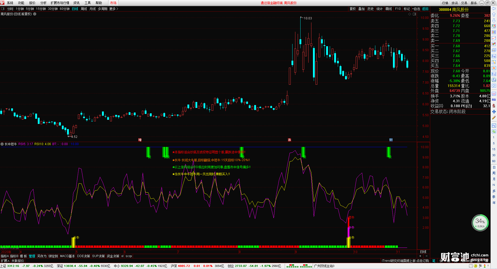Screen dimensions: 497x269
Task: Zoom out chart with the minus button
Action: 427,256
